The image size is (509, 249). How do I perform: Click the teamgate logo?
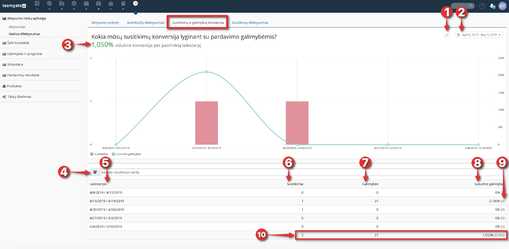click(x=14, y=6)
